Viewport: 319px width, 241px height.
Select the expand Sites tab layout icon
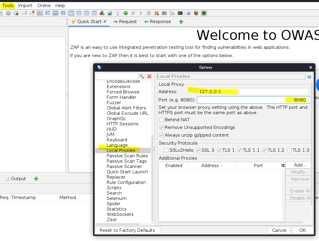[48, 13]
